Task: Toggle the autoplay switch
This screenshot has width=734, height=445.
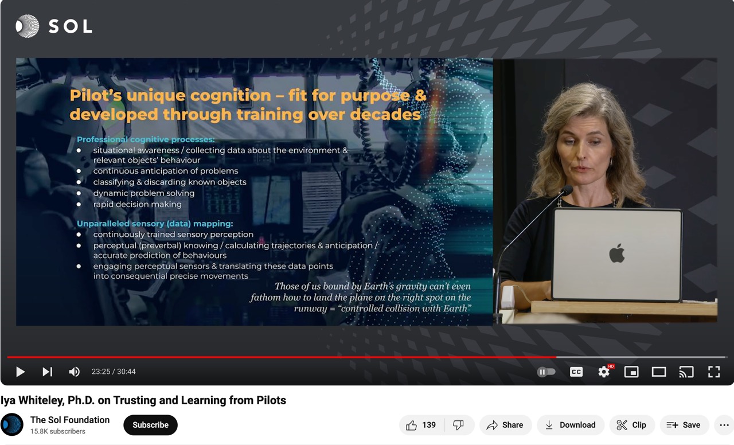Action: 546,372
